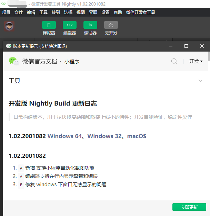Click the search magnifier icon in docs header
The image size is (210, 216).
pyautogui.click(x=174, y=61)
